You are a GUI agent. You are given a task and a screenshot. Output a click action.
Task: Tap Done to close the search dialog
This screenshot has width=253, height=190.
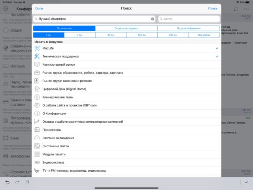pyautogui.click(x=39, y=8)
